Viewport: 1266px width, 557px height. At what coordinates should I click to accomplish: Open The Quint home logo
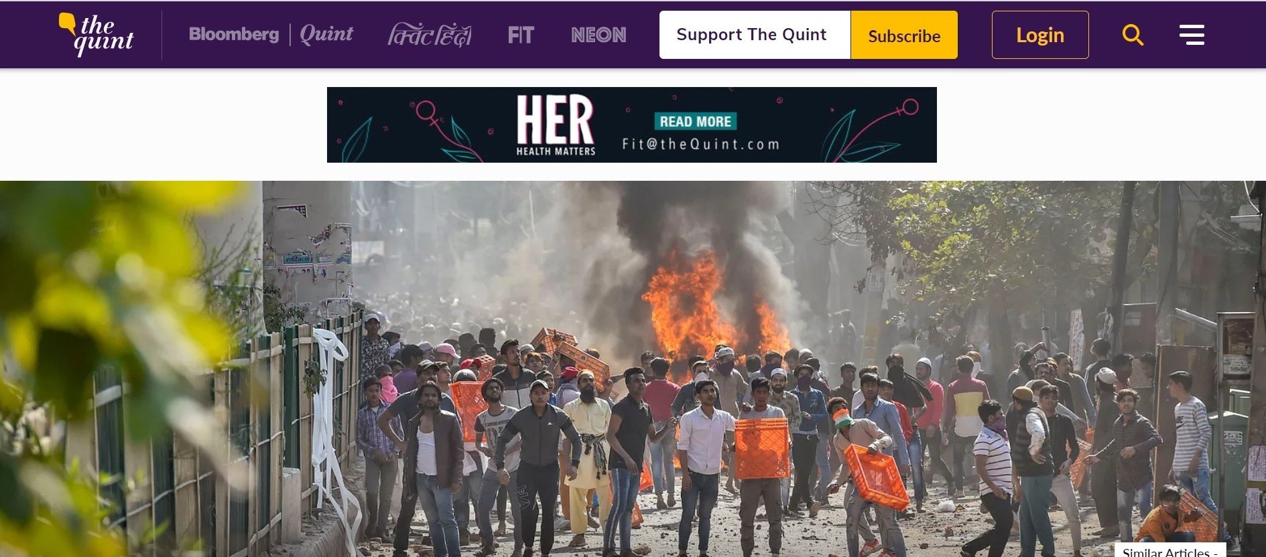97,34
